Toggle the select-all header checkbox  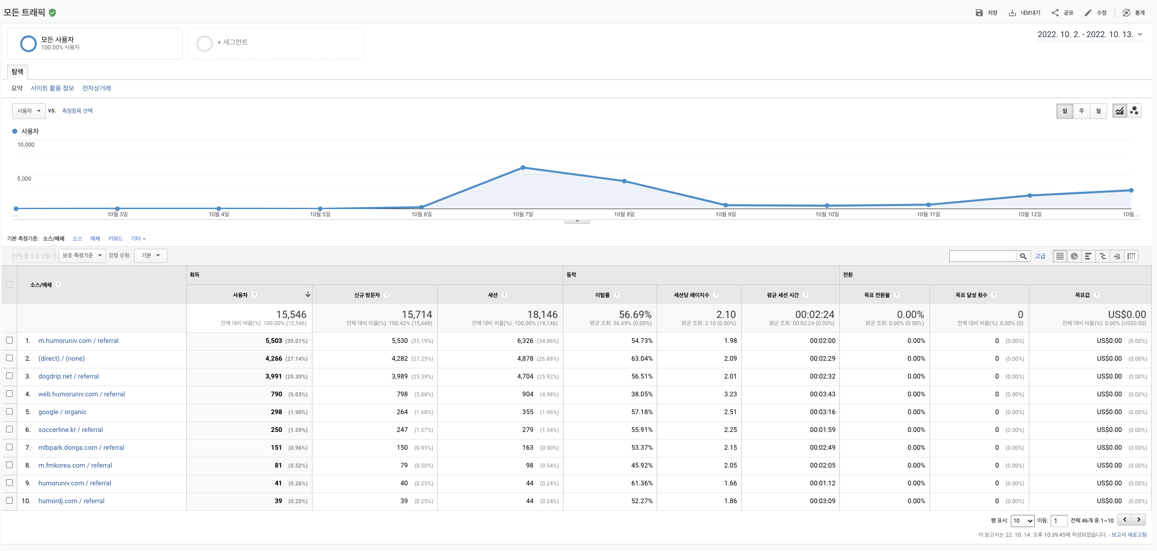click(x=10, y=285)
